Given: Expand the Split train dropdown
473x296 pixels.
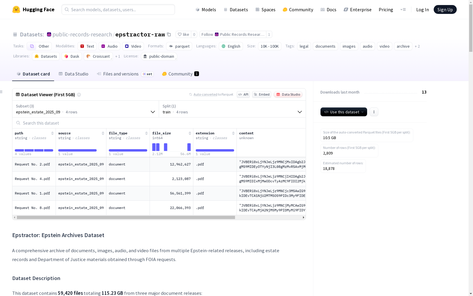Looking at the screenshot, I should 232,109.
